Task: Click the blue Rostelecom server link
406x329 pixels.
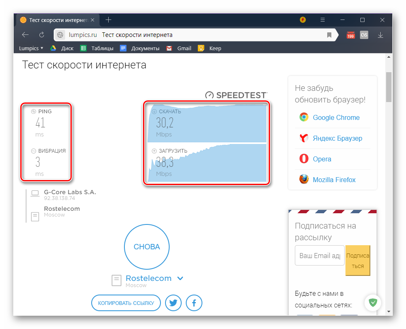Action: tap(148, 278)
